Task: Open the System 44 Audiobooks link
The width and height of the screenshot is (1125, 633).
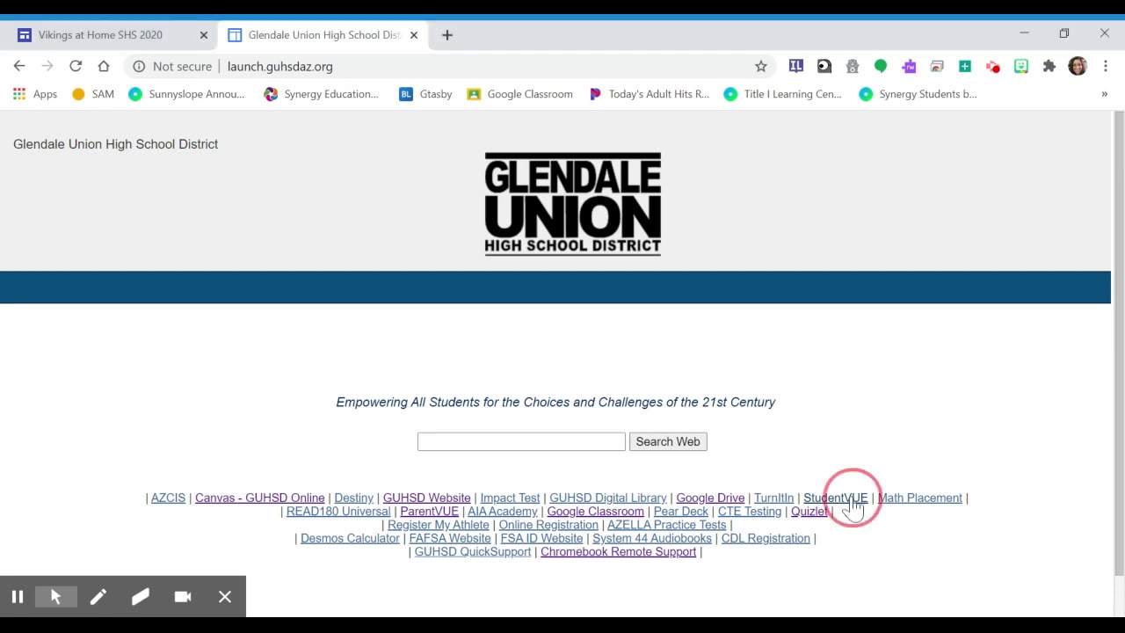Action: [x=651, y=538]
